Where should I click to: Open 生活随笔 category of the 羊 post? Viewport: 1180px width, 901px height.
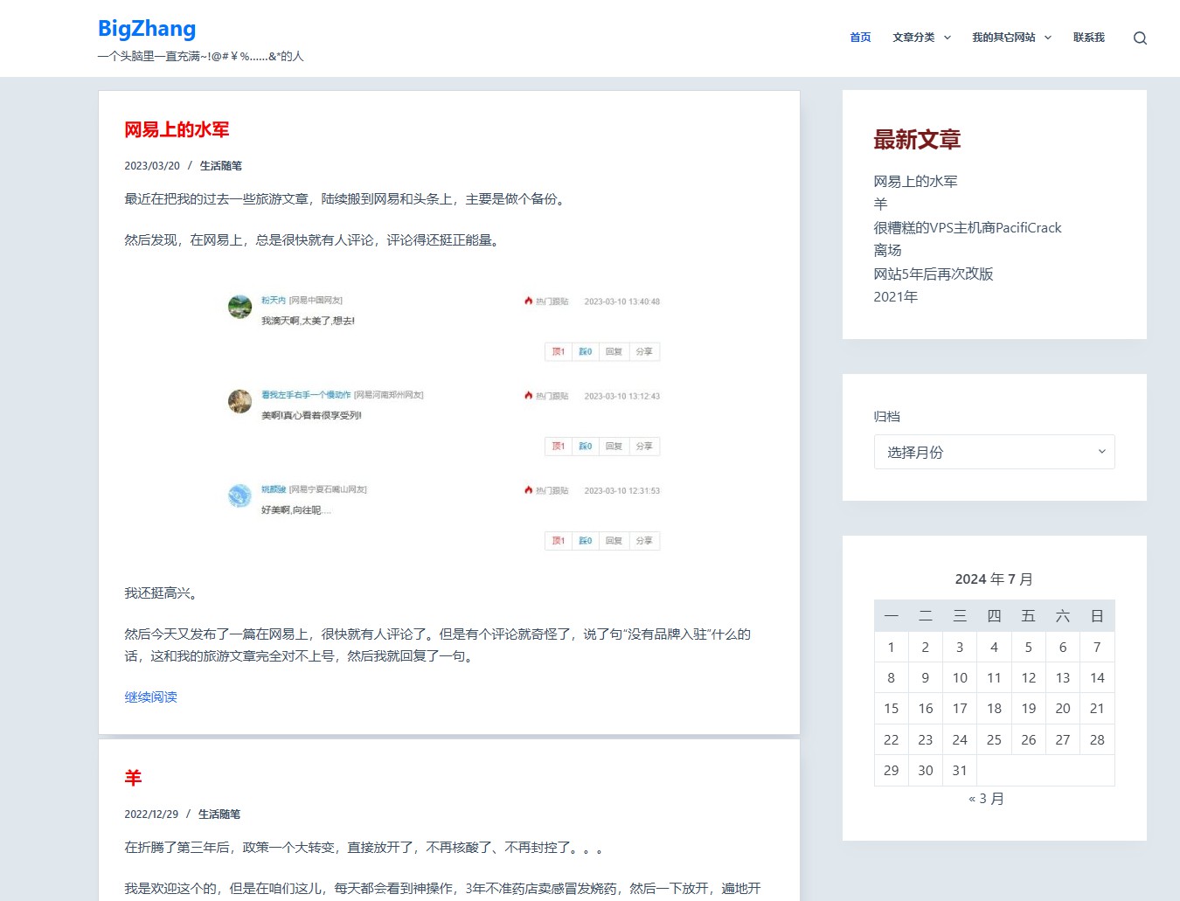click(219, 814)
